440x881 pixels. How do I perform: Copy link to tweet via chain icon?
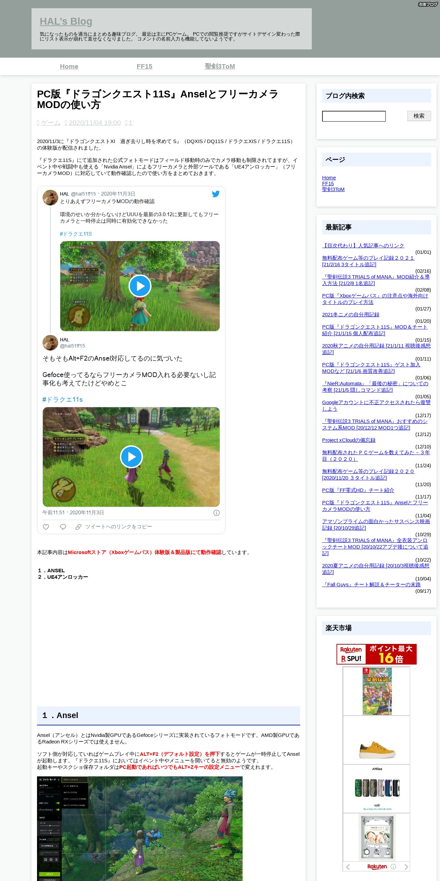click(x=78, y=527)
